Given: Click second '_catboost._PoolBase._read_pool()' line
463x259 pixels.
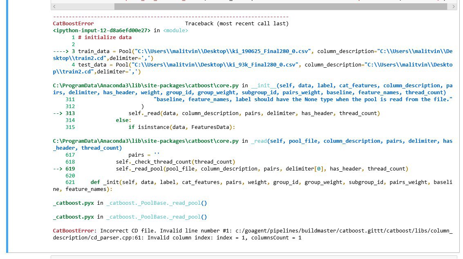Looking at the screenshot, I should pyautogui.click(x=157, y=217).
